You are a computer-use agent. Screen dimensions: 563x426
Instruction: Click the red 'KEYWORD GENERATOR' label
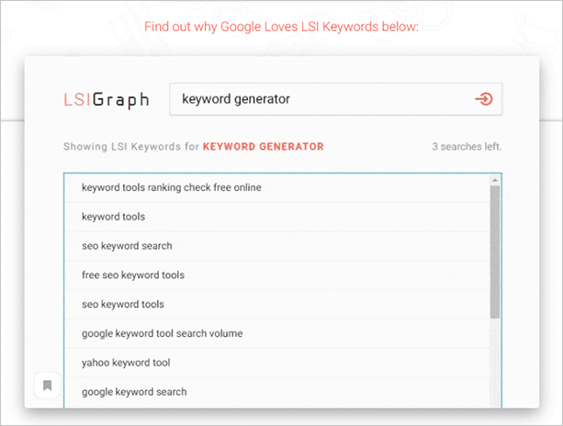(x=263, y=146)
